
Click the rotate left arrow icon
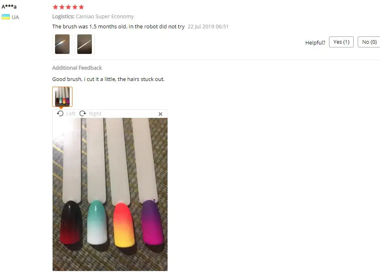point(60,113)
